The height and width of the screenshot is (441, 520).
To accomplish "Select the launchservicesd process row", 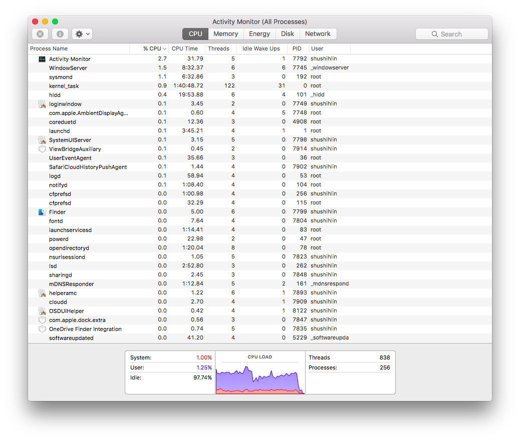I will pyautogui.click(x=259, y=230).
